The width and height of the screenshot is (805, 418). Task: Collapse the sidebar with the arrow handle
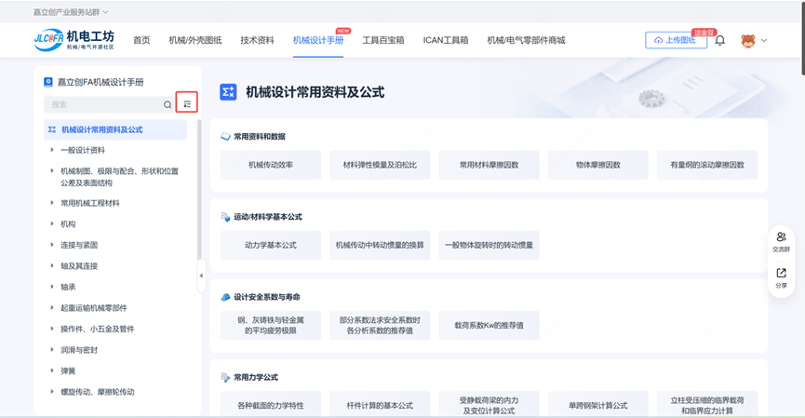pyautogui.click(x=201, y=276)
